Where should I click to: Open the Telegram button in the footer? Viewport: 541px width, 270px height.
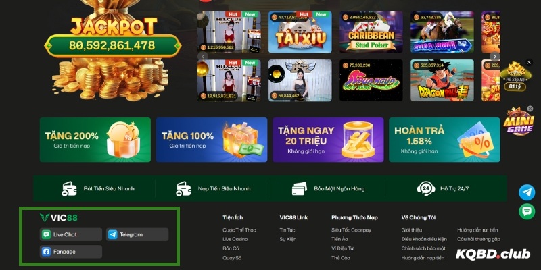click(137, 234)
